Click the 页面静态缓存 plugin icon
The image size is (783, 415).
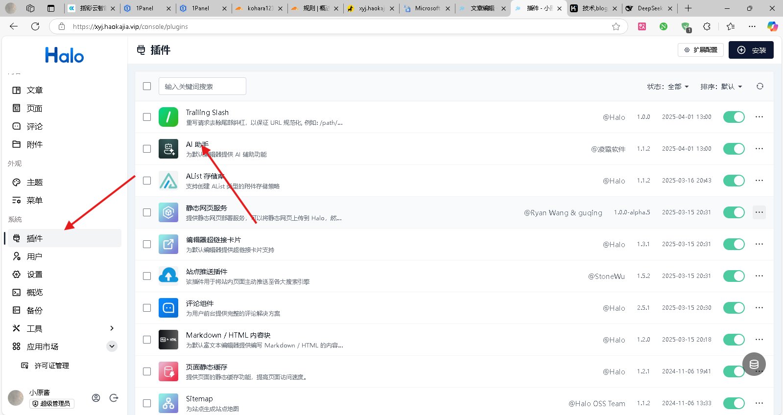tap(168, 371)
